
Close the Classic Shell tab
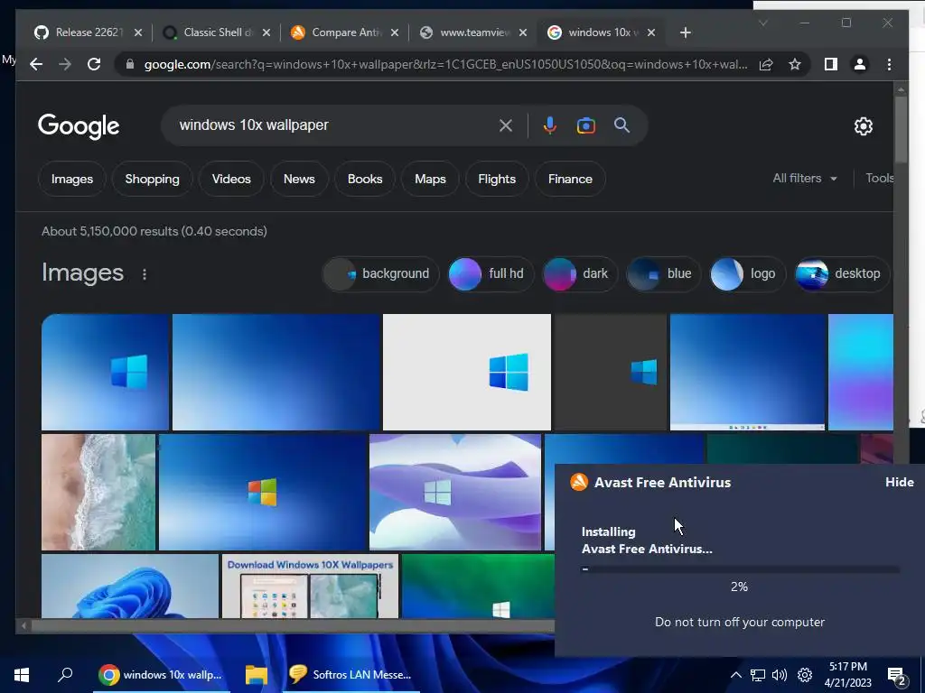coord(266,32)
